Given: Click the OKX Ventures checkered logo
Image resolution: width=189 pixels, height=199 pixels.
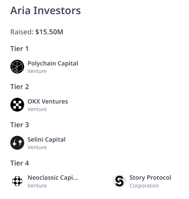Looking at the screenshot, I should (x=17, y=105).
